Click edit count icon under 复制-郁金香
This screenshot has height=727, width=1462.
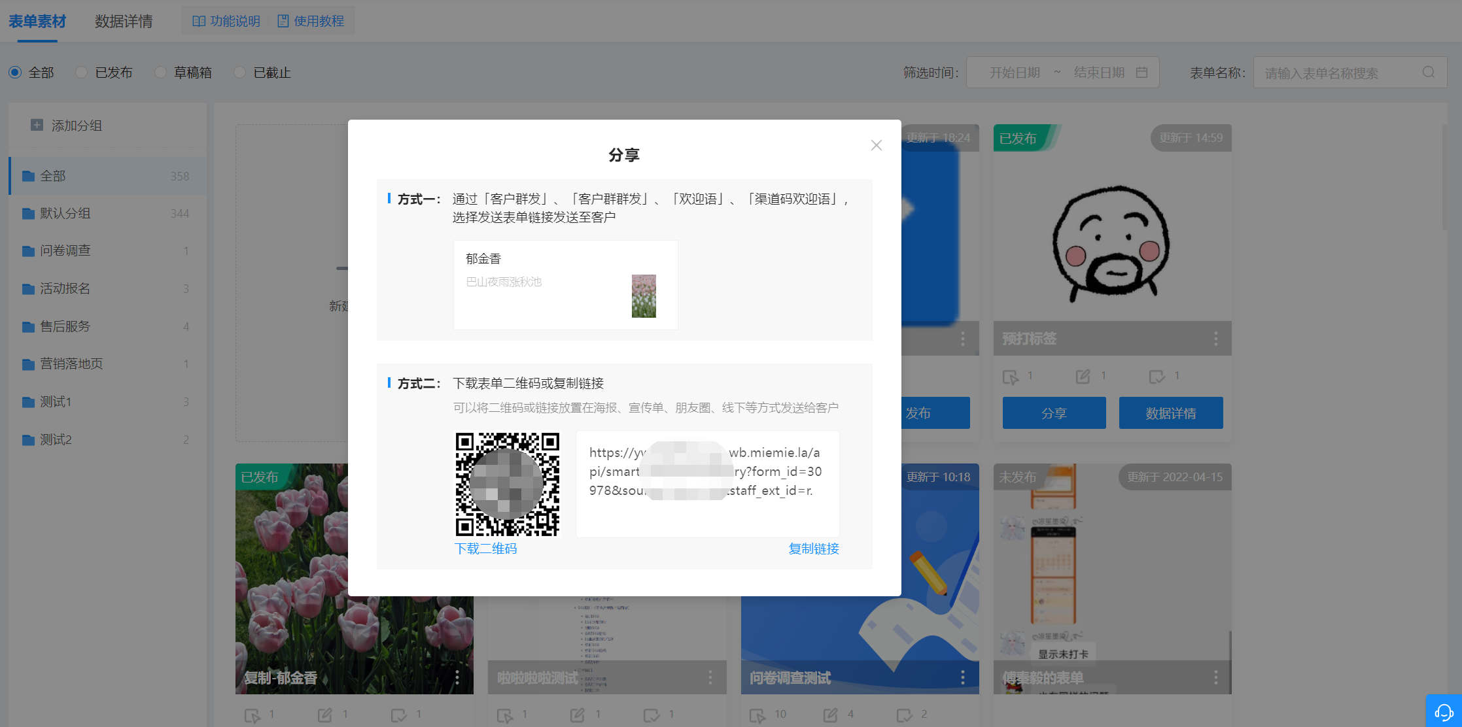[325, 715]
